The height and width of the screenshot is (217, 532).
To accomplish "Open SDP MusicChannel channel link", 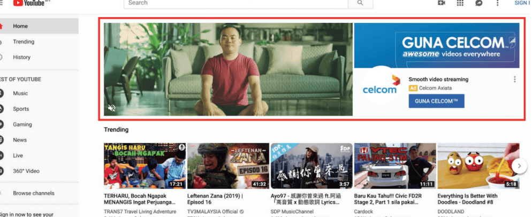I will pyautogui.click(x=292, y=212).
